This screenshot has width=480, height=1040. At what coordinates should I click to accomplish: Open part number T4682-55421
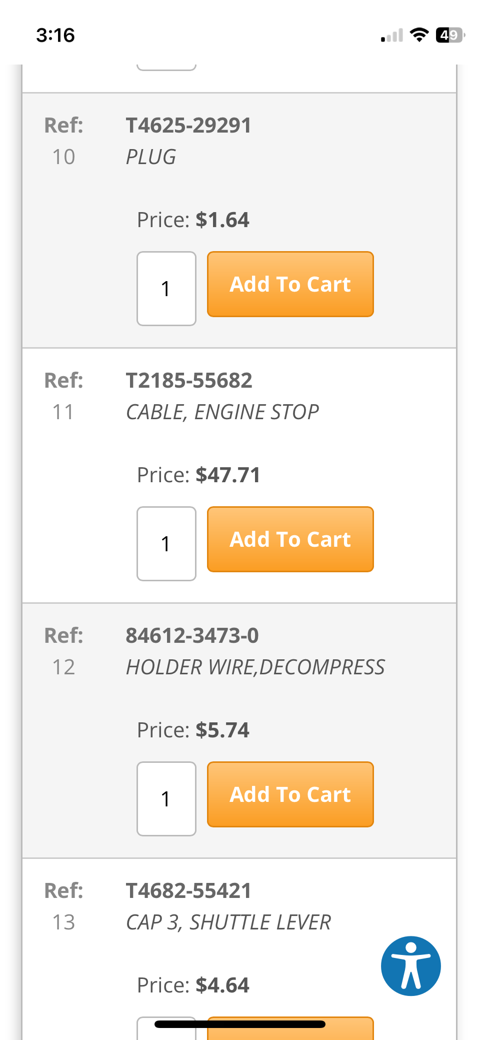(188, 891)
